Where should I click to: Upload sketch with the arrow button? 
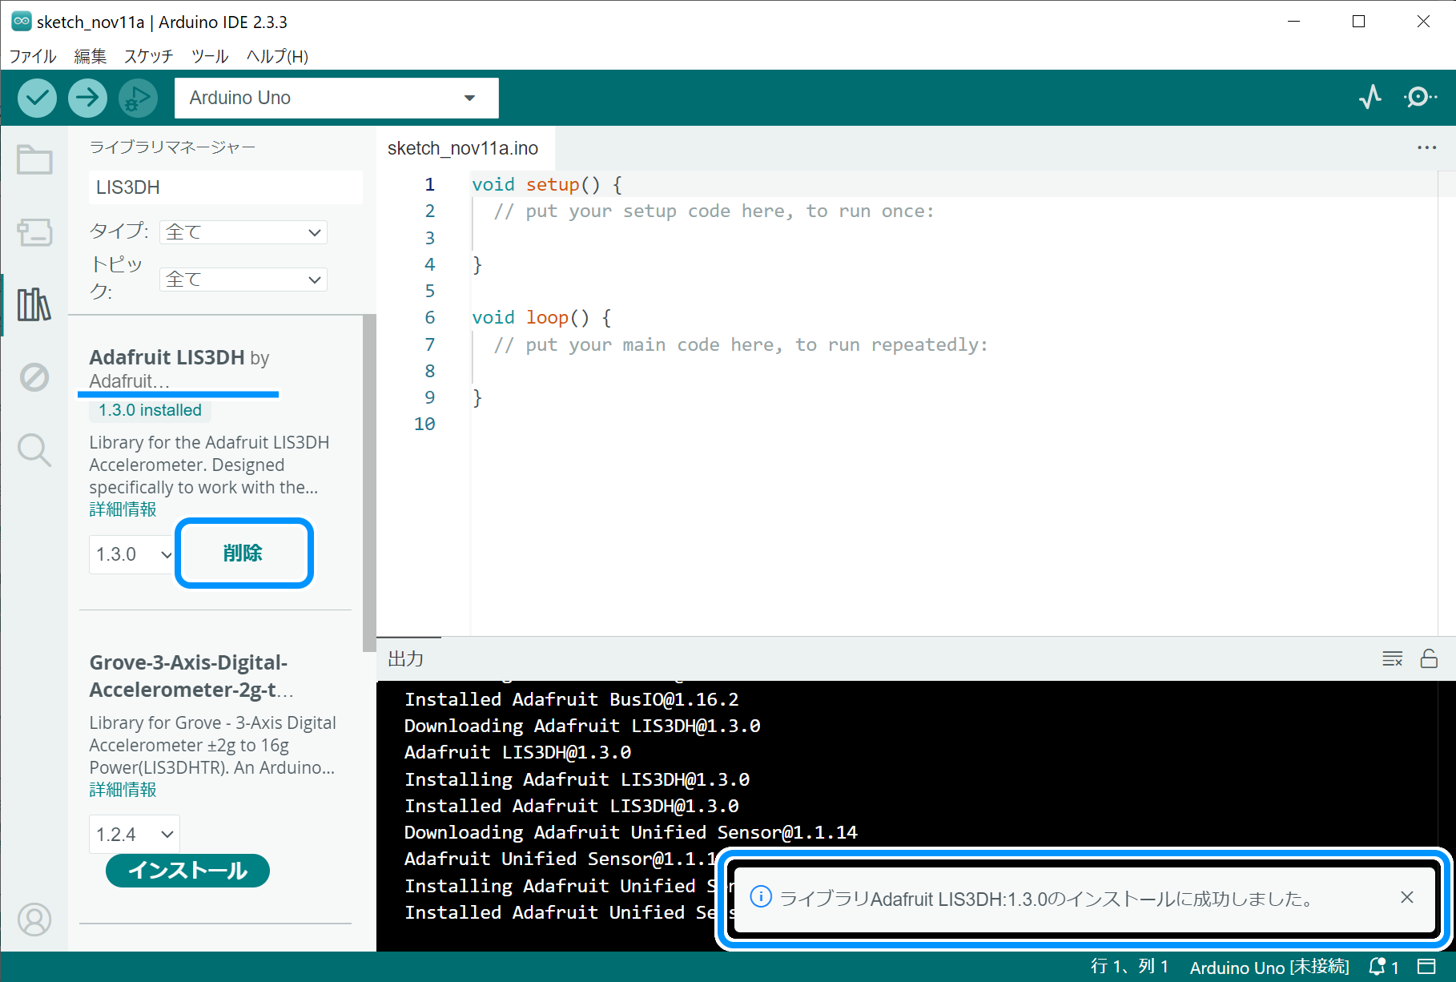(x=87, y=98)
